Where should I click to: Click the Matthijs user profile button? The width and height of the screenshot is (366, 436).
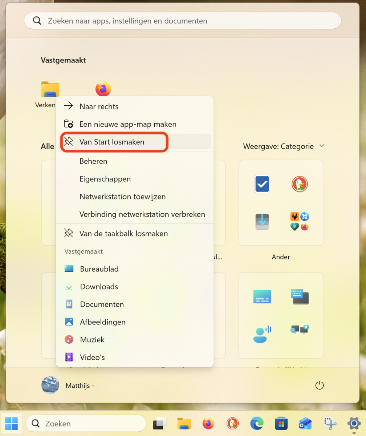(68, 385)
